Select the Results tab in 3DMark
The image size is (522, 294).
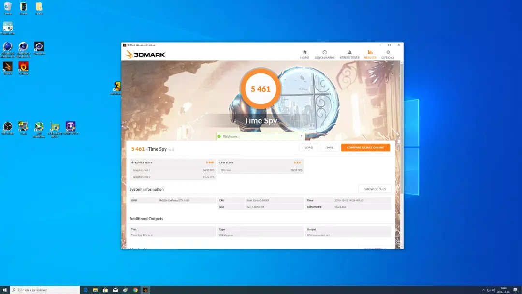click(x=370, y=54)
